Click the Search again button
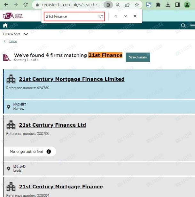The height and width of the screenshot is (197, 195). click(x=138, y=57)
